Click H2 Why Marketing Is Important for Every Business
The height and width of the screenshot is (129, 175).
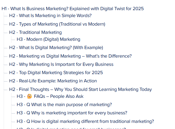pos(61,64)
